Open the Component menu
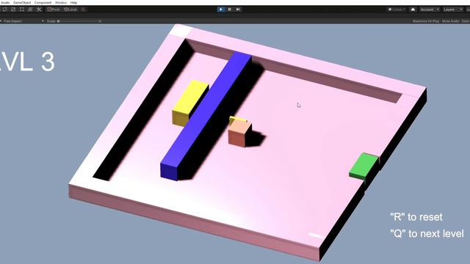470x264 pixels. (x=43, y=2)
